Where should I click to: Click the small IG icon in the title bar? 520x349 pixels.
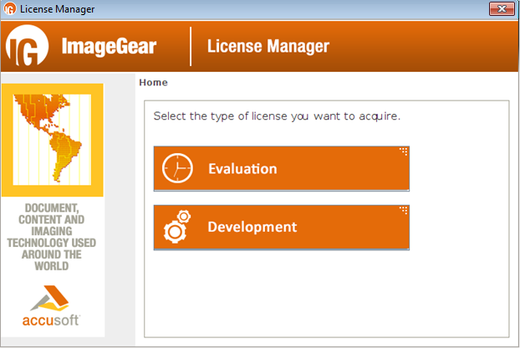click(x=9, y=9)
